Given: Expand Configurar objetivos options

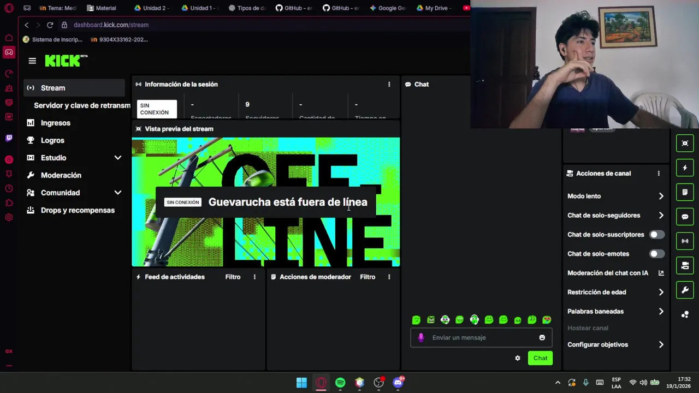Looking at the screenshot, I should [661, 344].
